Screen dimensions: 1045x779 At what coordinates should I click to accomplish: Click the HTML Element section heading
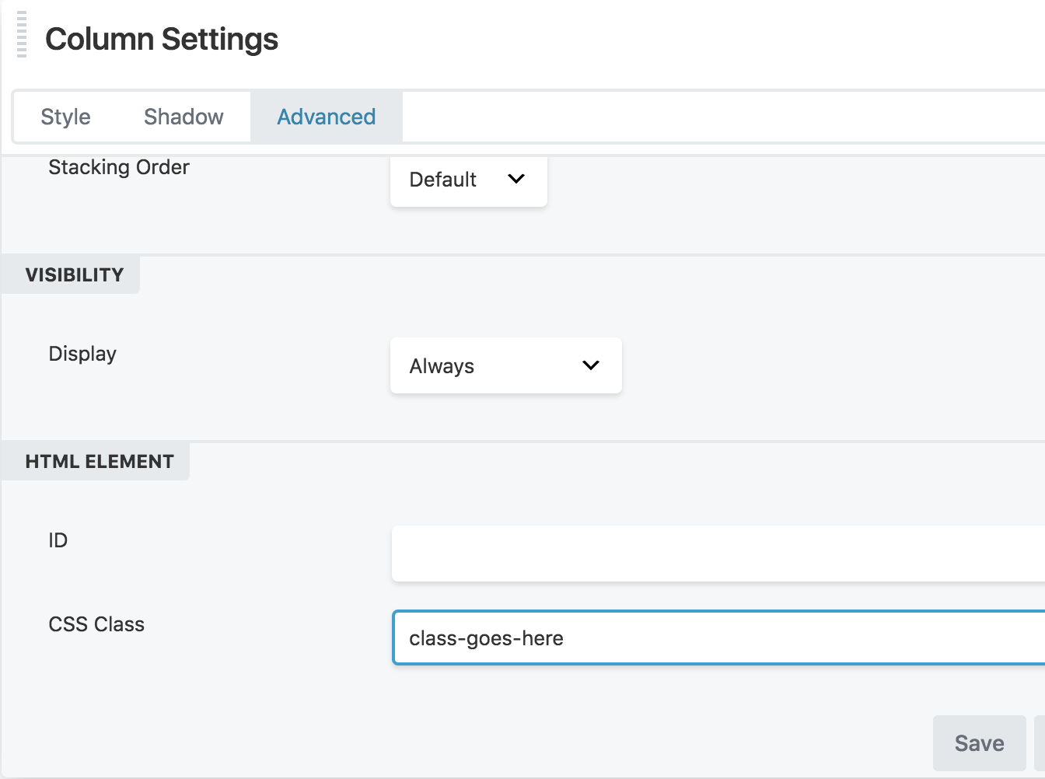pyautogui.click(x=100, y=462)
